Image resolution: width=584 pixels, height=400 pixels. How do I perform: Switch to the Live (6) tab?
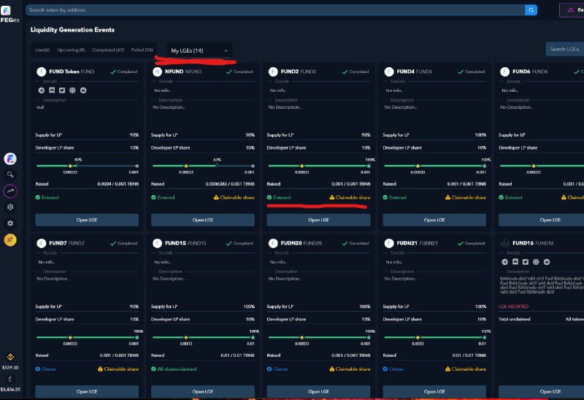42,50
